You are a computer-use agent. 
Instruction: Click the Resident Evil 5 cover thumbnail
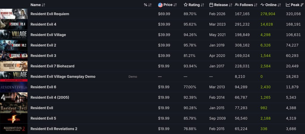[14, 118]
